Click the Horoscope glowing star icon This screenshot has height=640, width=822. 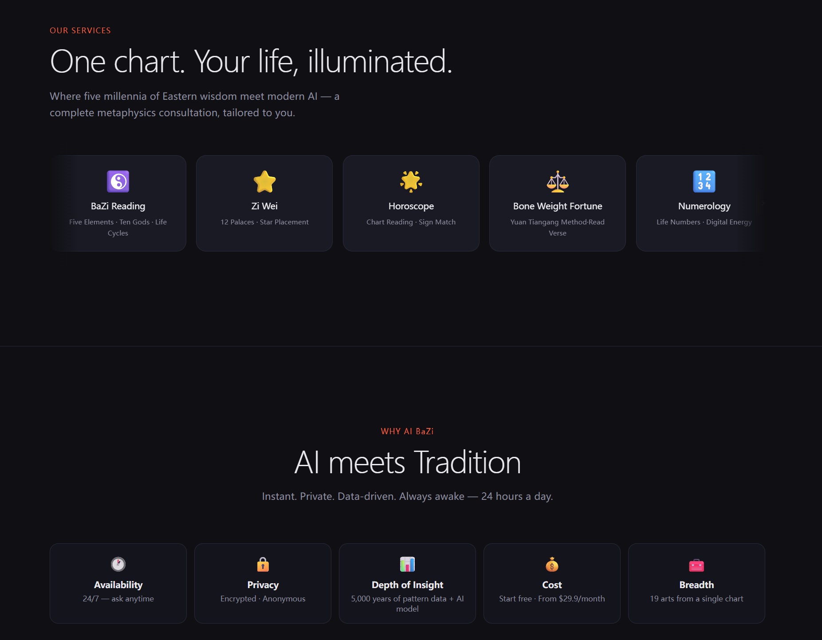[x=411, y=181]
